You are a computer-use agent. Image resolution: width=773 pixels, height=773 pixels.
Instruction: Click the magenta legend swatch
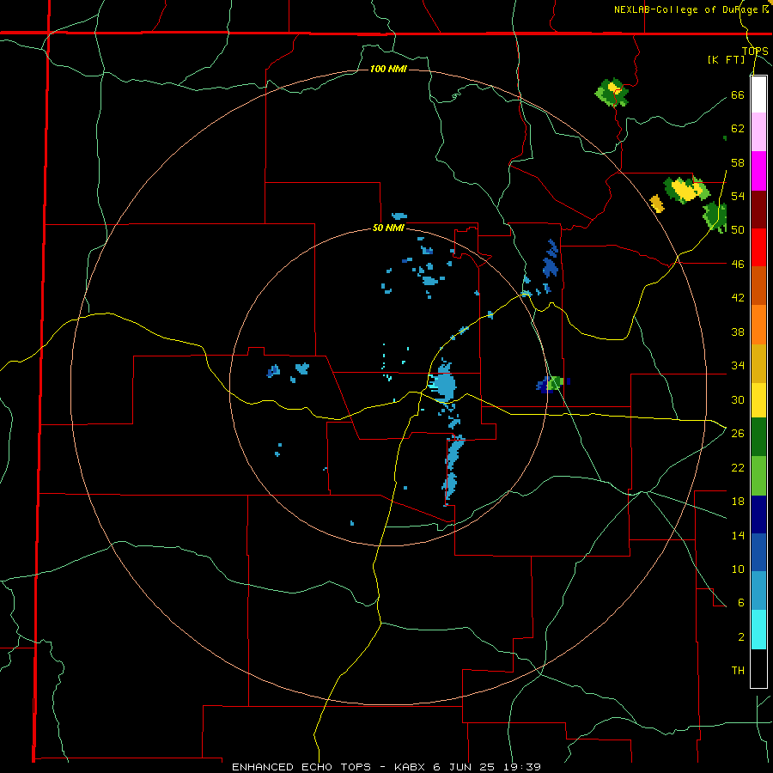[758, 171]
